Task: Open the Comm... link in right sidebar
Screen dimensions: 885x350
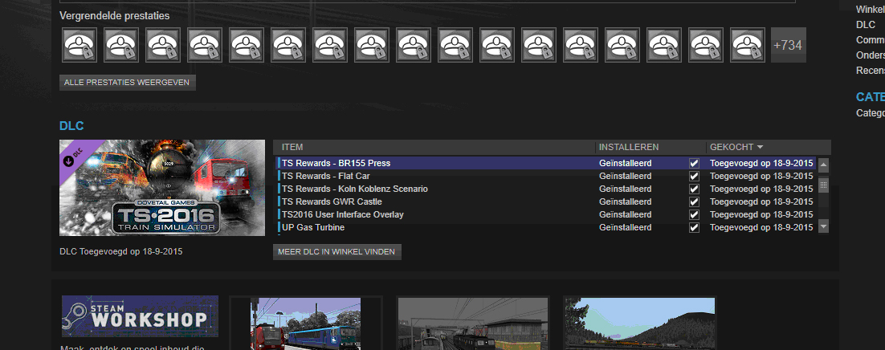Action: 871,40
